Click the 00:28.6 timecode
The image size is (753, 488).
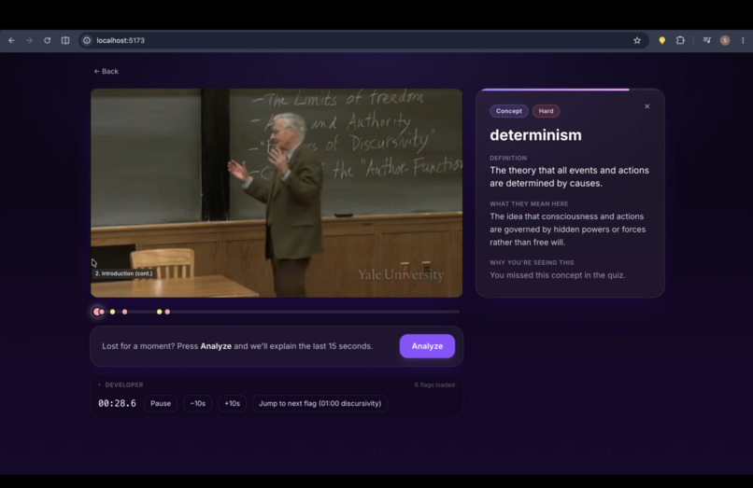tap(117, 403)
